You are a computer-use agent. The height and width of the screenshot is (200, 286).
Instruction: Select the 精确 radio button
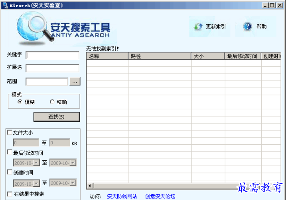click(x=52, y=102)
